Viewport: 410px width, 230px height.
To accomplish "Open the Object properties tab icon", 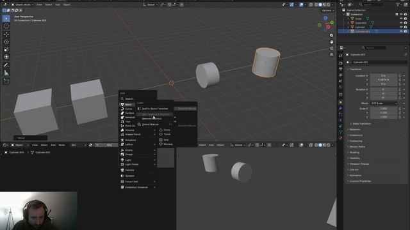I will pos(340,102).
